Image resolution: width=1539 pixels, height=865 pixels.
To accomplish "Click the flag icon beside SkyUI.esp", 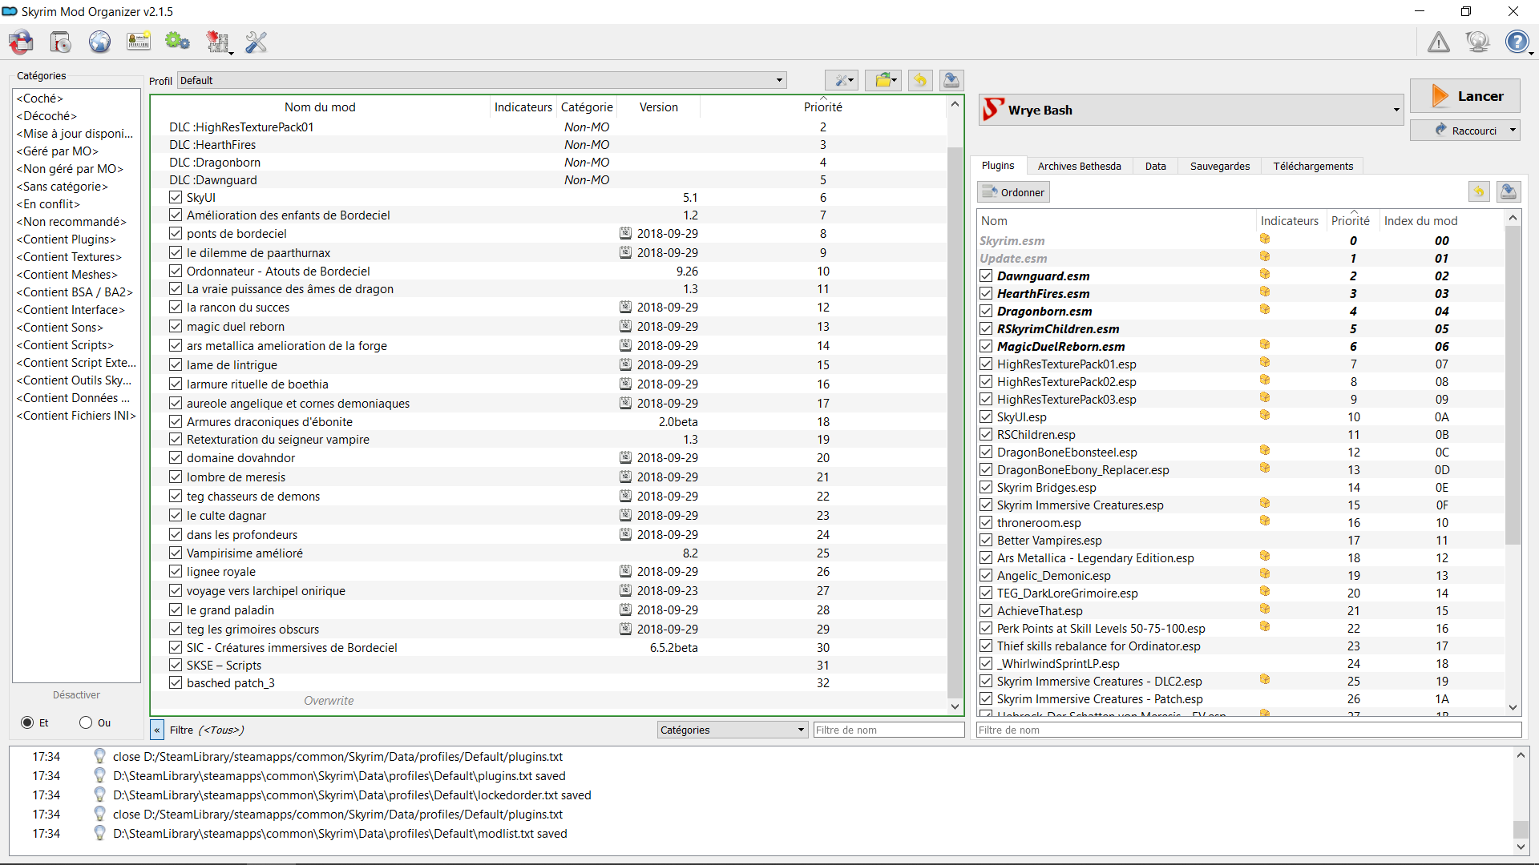I will click(x=1265, y=415).
